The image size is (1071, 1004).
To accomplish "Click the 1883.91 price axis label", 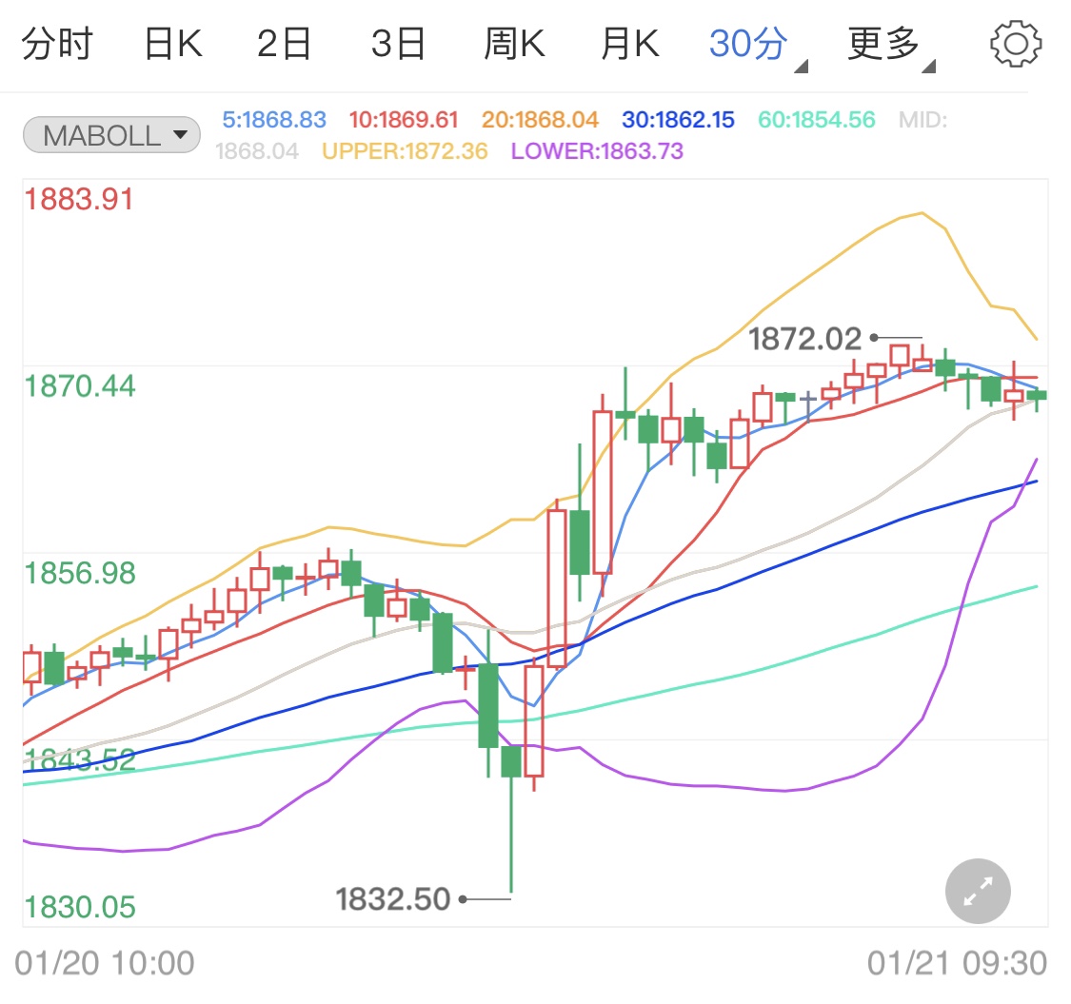I will [79, 200].
